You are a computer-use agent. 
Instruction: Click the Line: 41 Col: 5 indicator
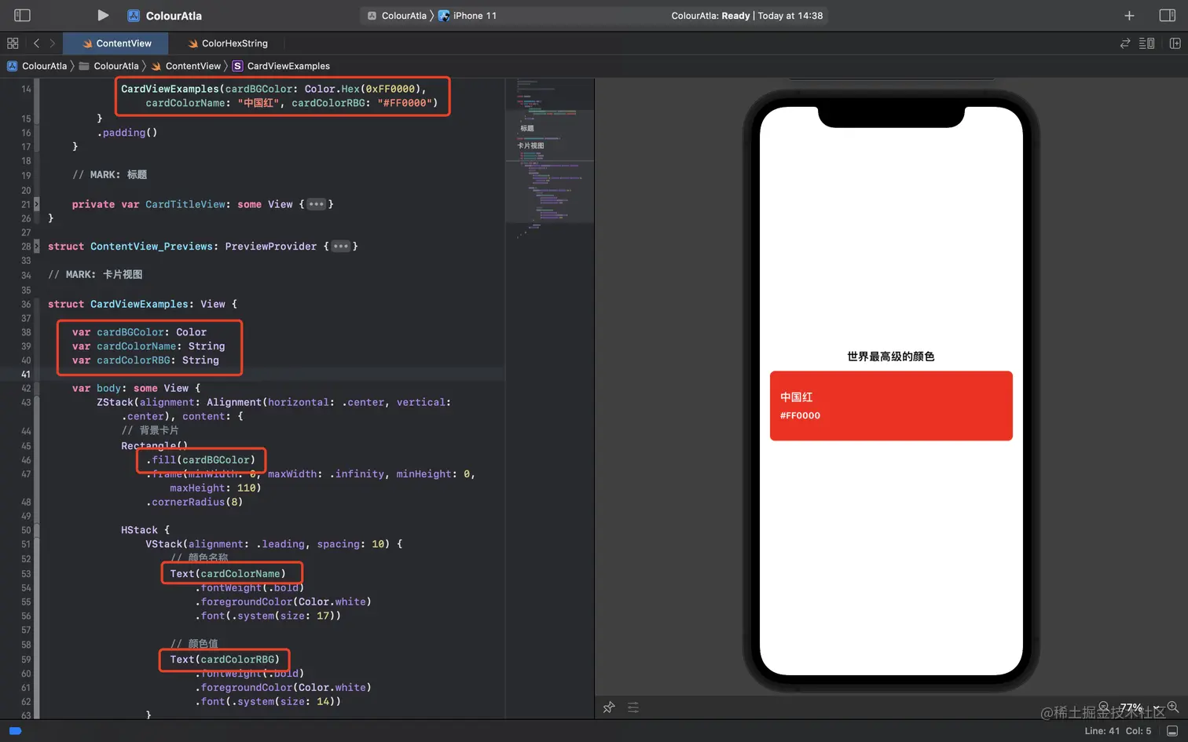1118,731
